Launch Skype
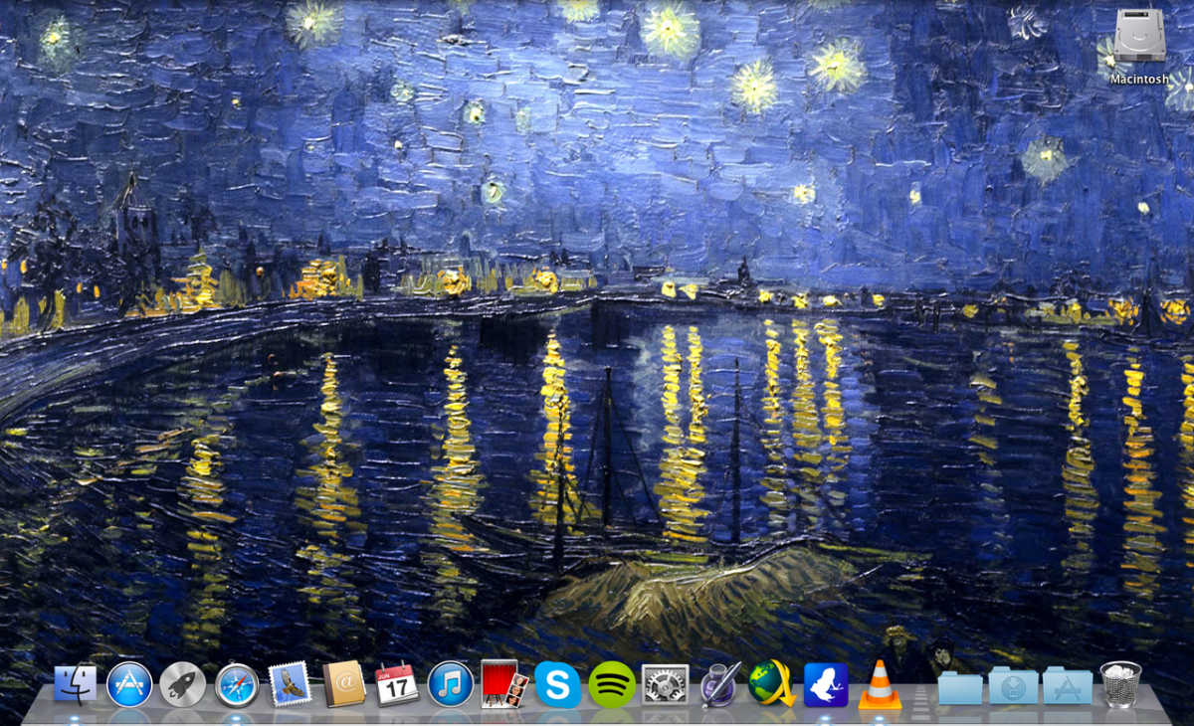Screen dimensions: 1194x726 tap(558, 684)
